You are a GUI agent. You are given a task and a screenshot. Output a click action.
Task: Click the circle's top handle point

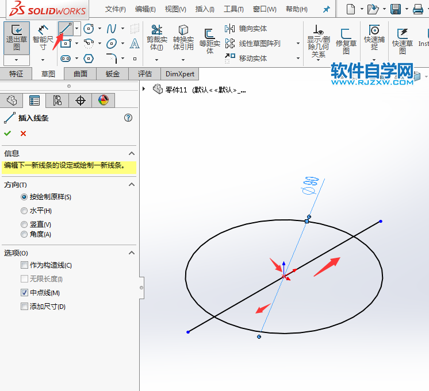pos(307,221)
